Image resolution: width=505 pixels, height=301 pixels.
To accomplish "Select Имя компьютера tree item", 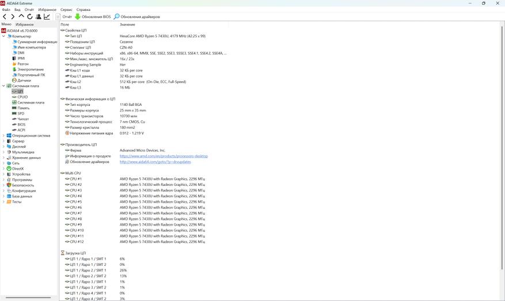I will pyautogui.click(x=29, y=47).
